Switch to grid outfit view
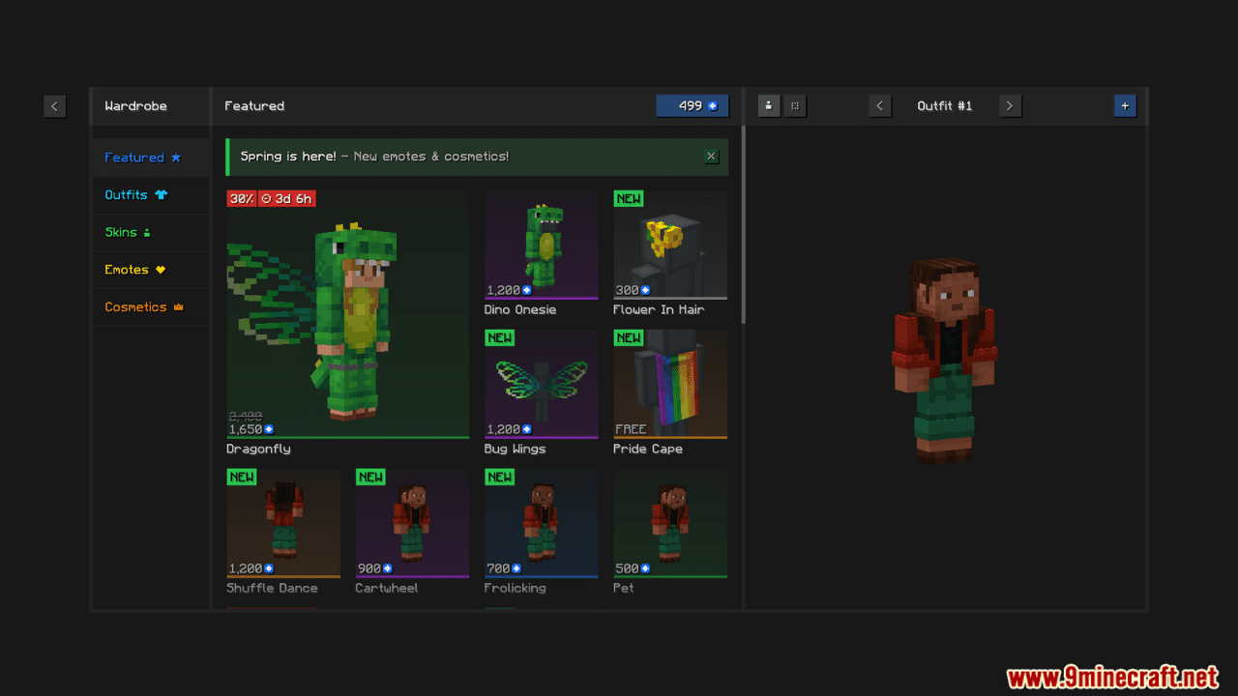The image size is (1238, 696). point(795,106)
